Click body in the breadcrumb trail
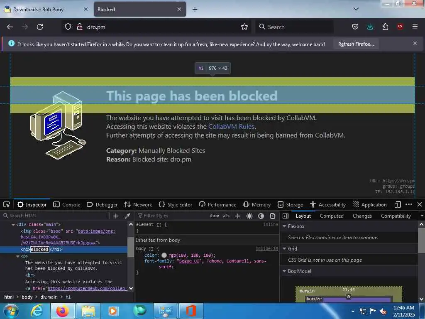Viewport: 425px width, 319px height. tap(27, 297)
